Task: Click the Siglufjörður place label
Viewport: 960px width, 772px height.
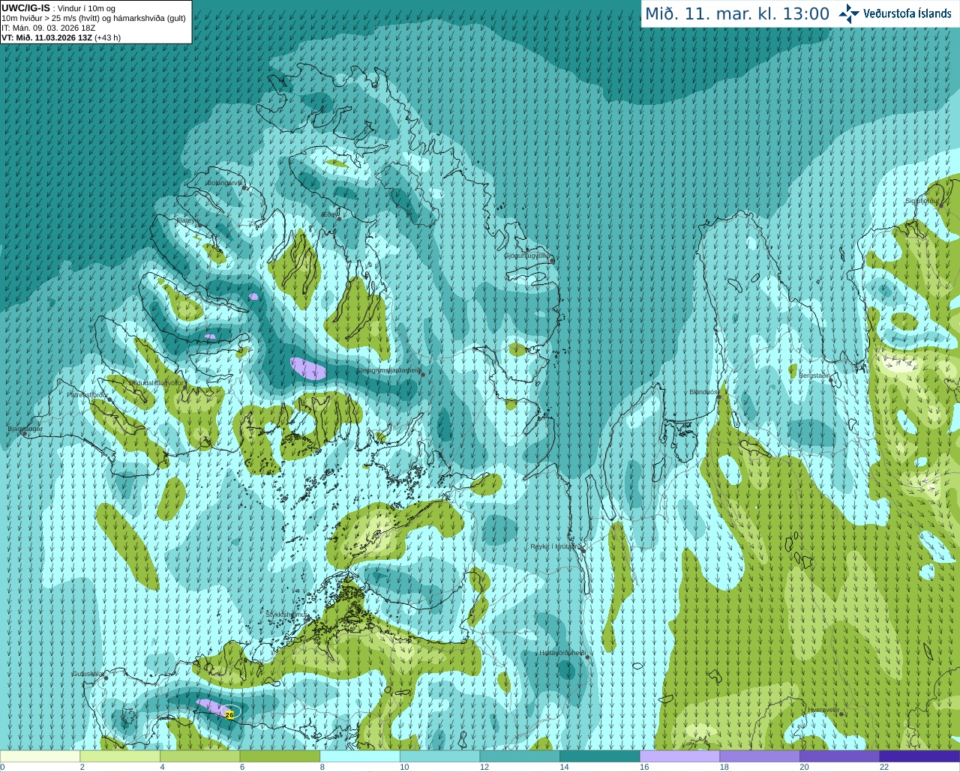Action: tap(922, 201)
